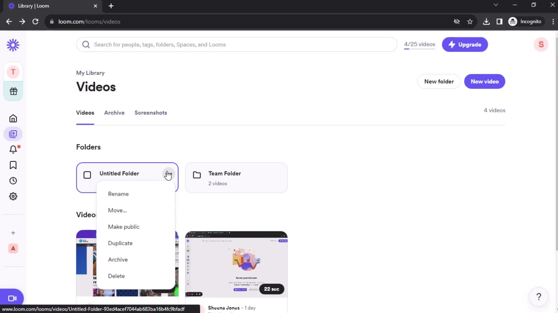Click the Loom home/library icon

(13, 45)
